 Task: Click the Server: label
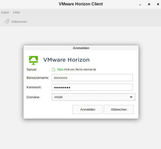pos(32,70)
